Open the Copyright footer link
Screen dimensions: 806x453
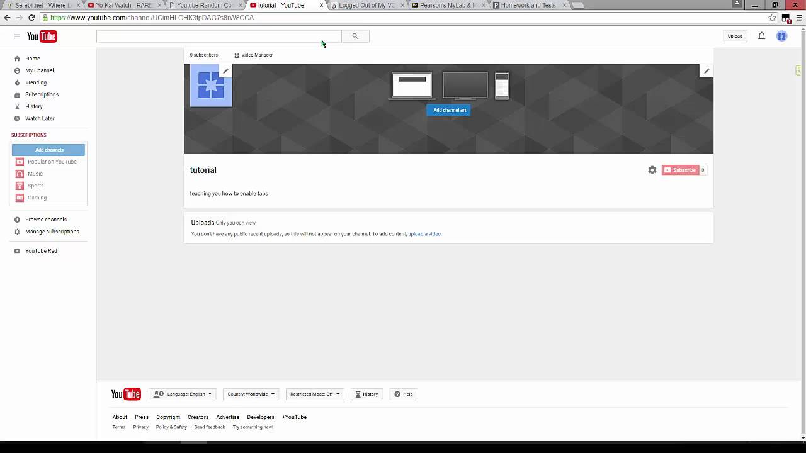(168, 417)
